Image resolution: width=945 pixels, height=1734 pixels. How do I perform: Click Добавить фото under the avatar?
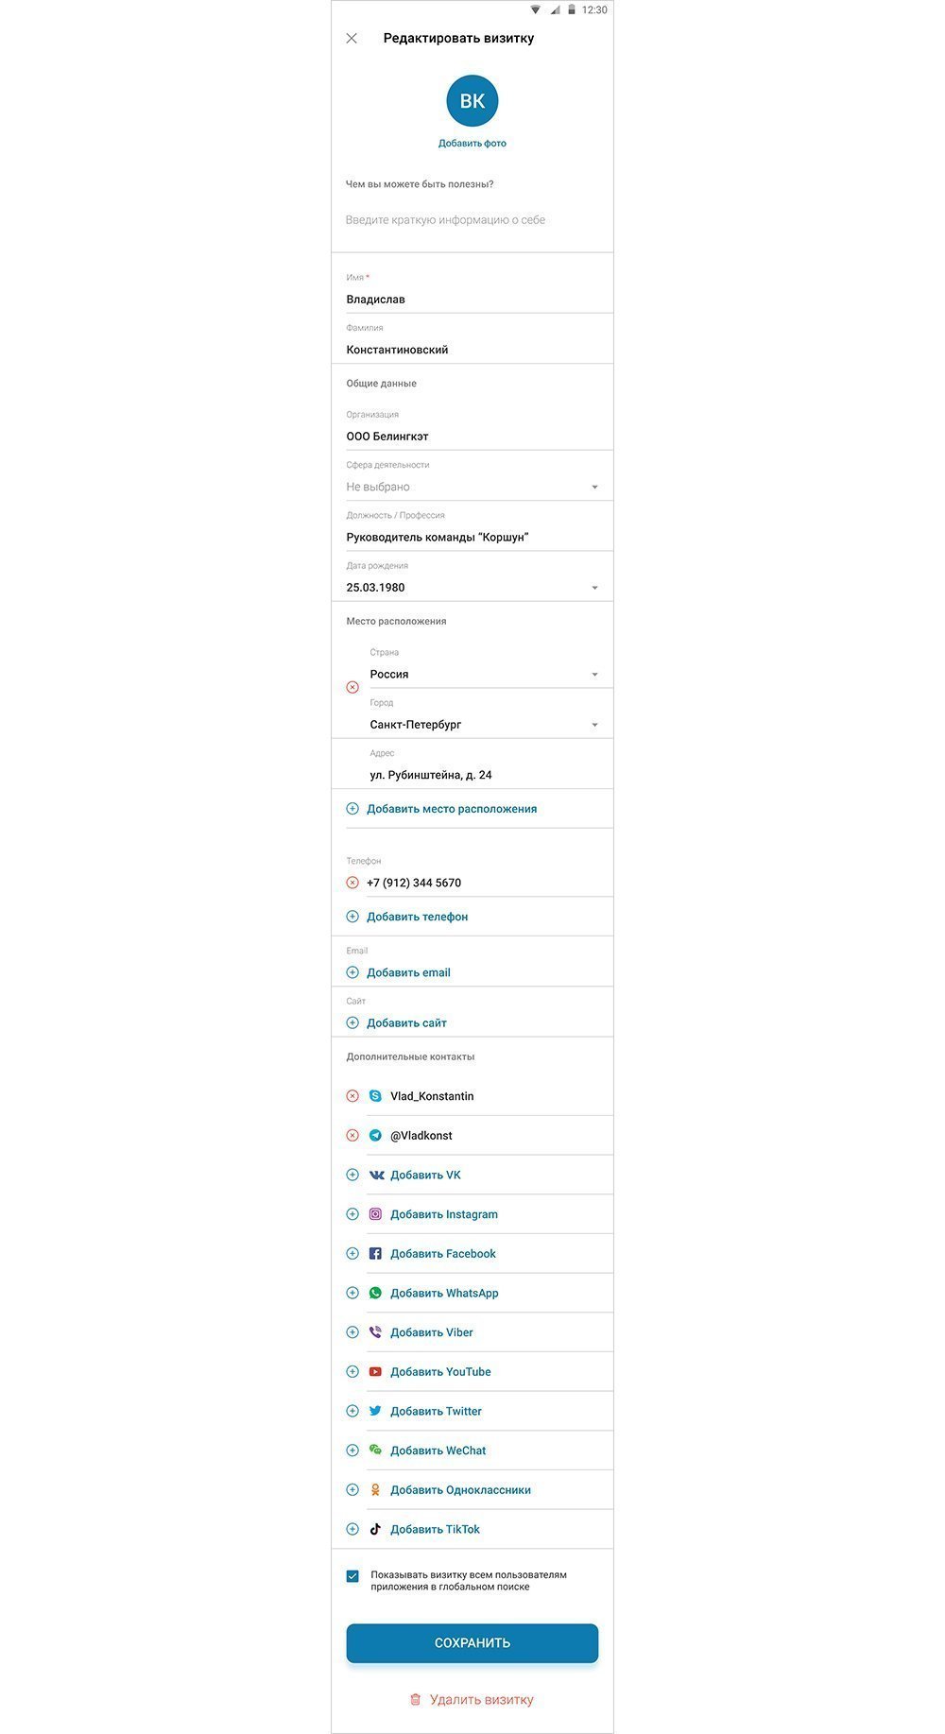[472, 144]
